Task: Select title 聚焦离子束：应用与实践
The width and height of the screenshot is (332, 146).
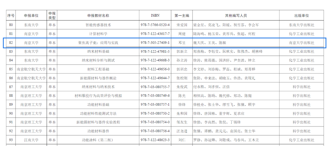Action: coord(98,43)
